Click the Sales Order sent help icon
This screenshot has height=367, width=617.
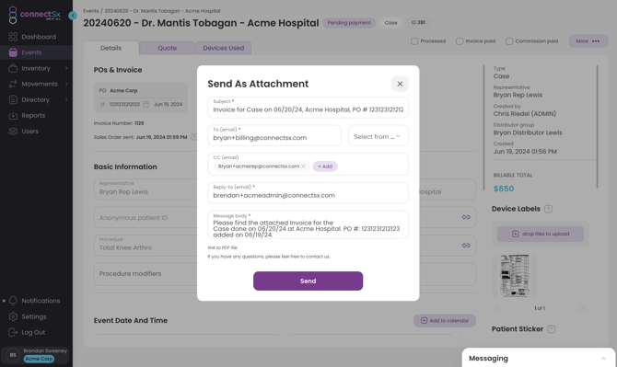pyautogui.click(x=193, y=137)
